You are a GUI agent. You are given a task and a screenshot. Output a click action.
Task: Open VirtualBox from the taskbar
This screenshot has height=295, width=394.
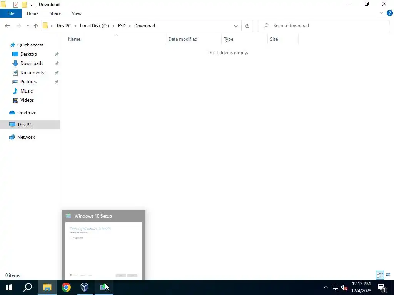tap(84, 287)
